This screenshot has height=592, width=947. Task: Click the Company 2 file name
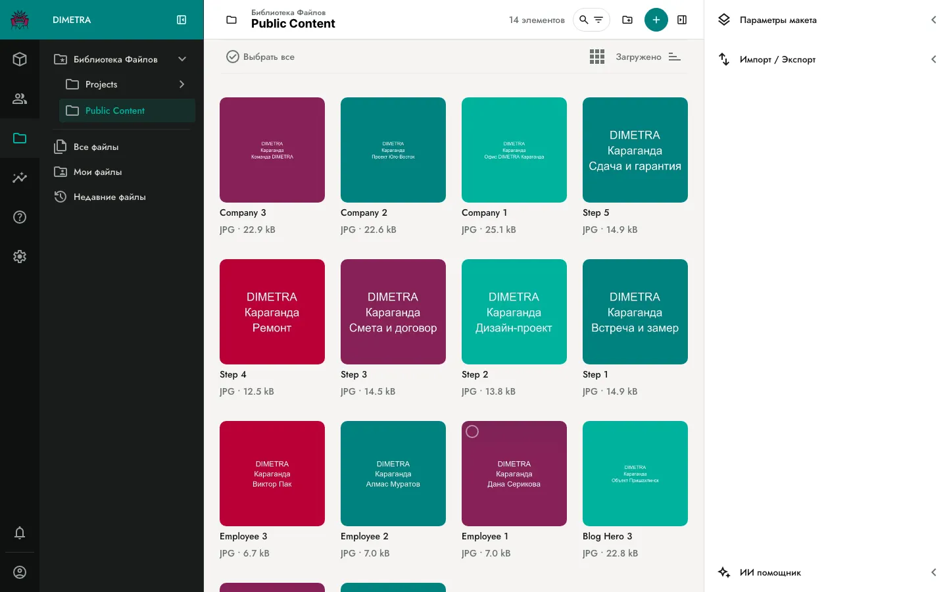[x=364, y=212]
